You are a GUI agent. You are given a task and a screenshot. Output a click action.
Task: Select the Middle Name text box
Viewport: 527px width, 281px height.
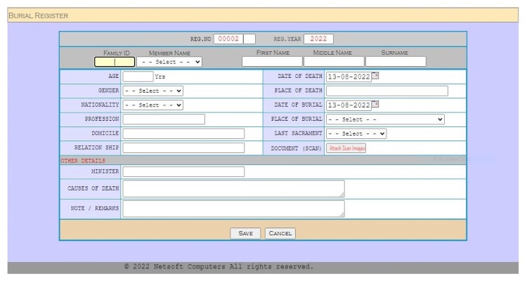tap(334, 62)
